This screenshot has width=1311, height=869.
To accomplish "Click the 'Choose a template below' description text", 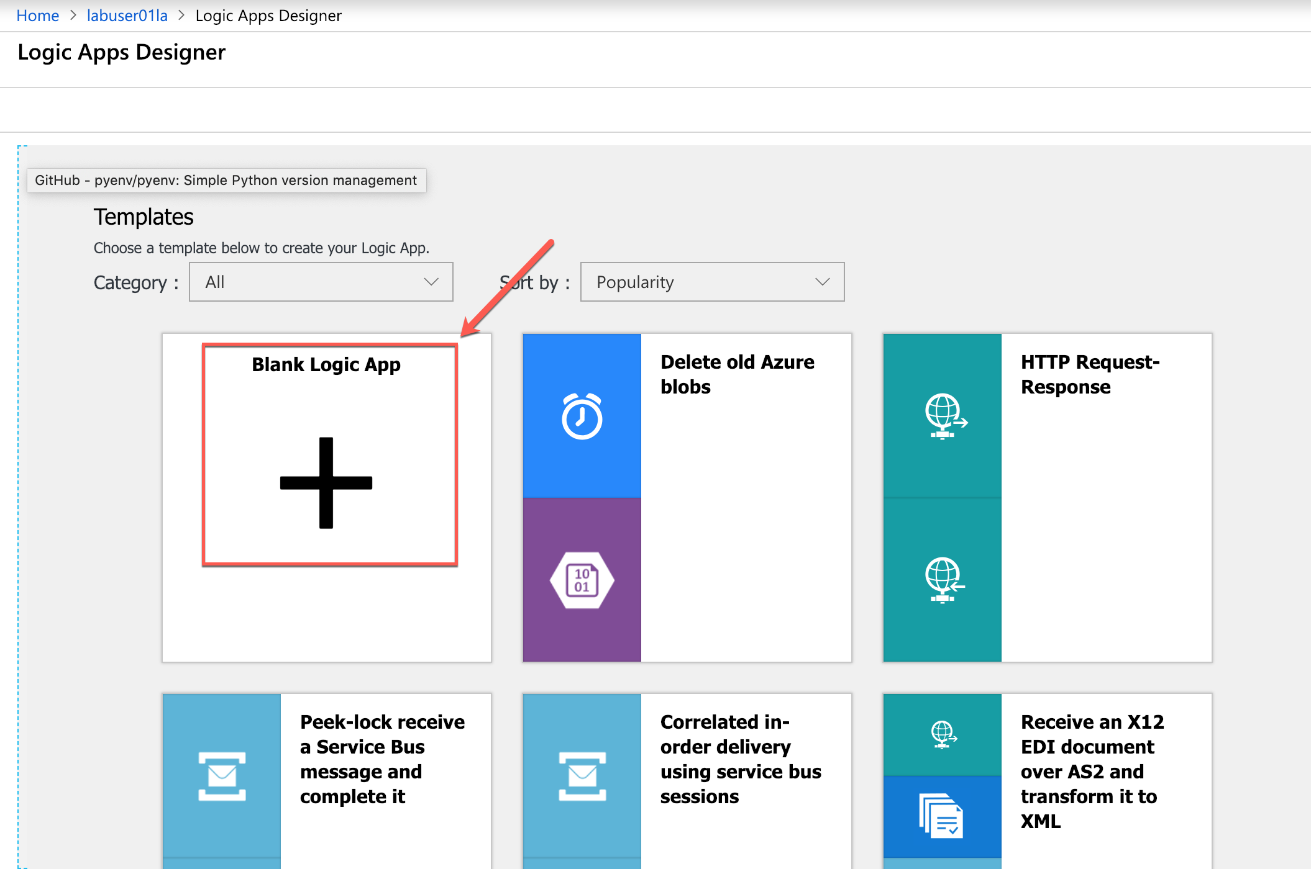I will tap(262, 248).
